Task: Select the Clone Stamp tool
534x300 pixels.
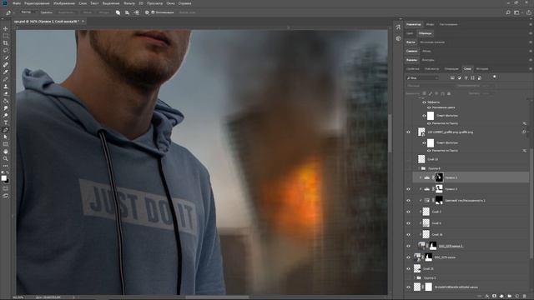Action: [6, 87]
